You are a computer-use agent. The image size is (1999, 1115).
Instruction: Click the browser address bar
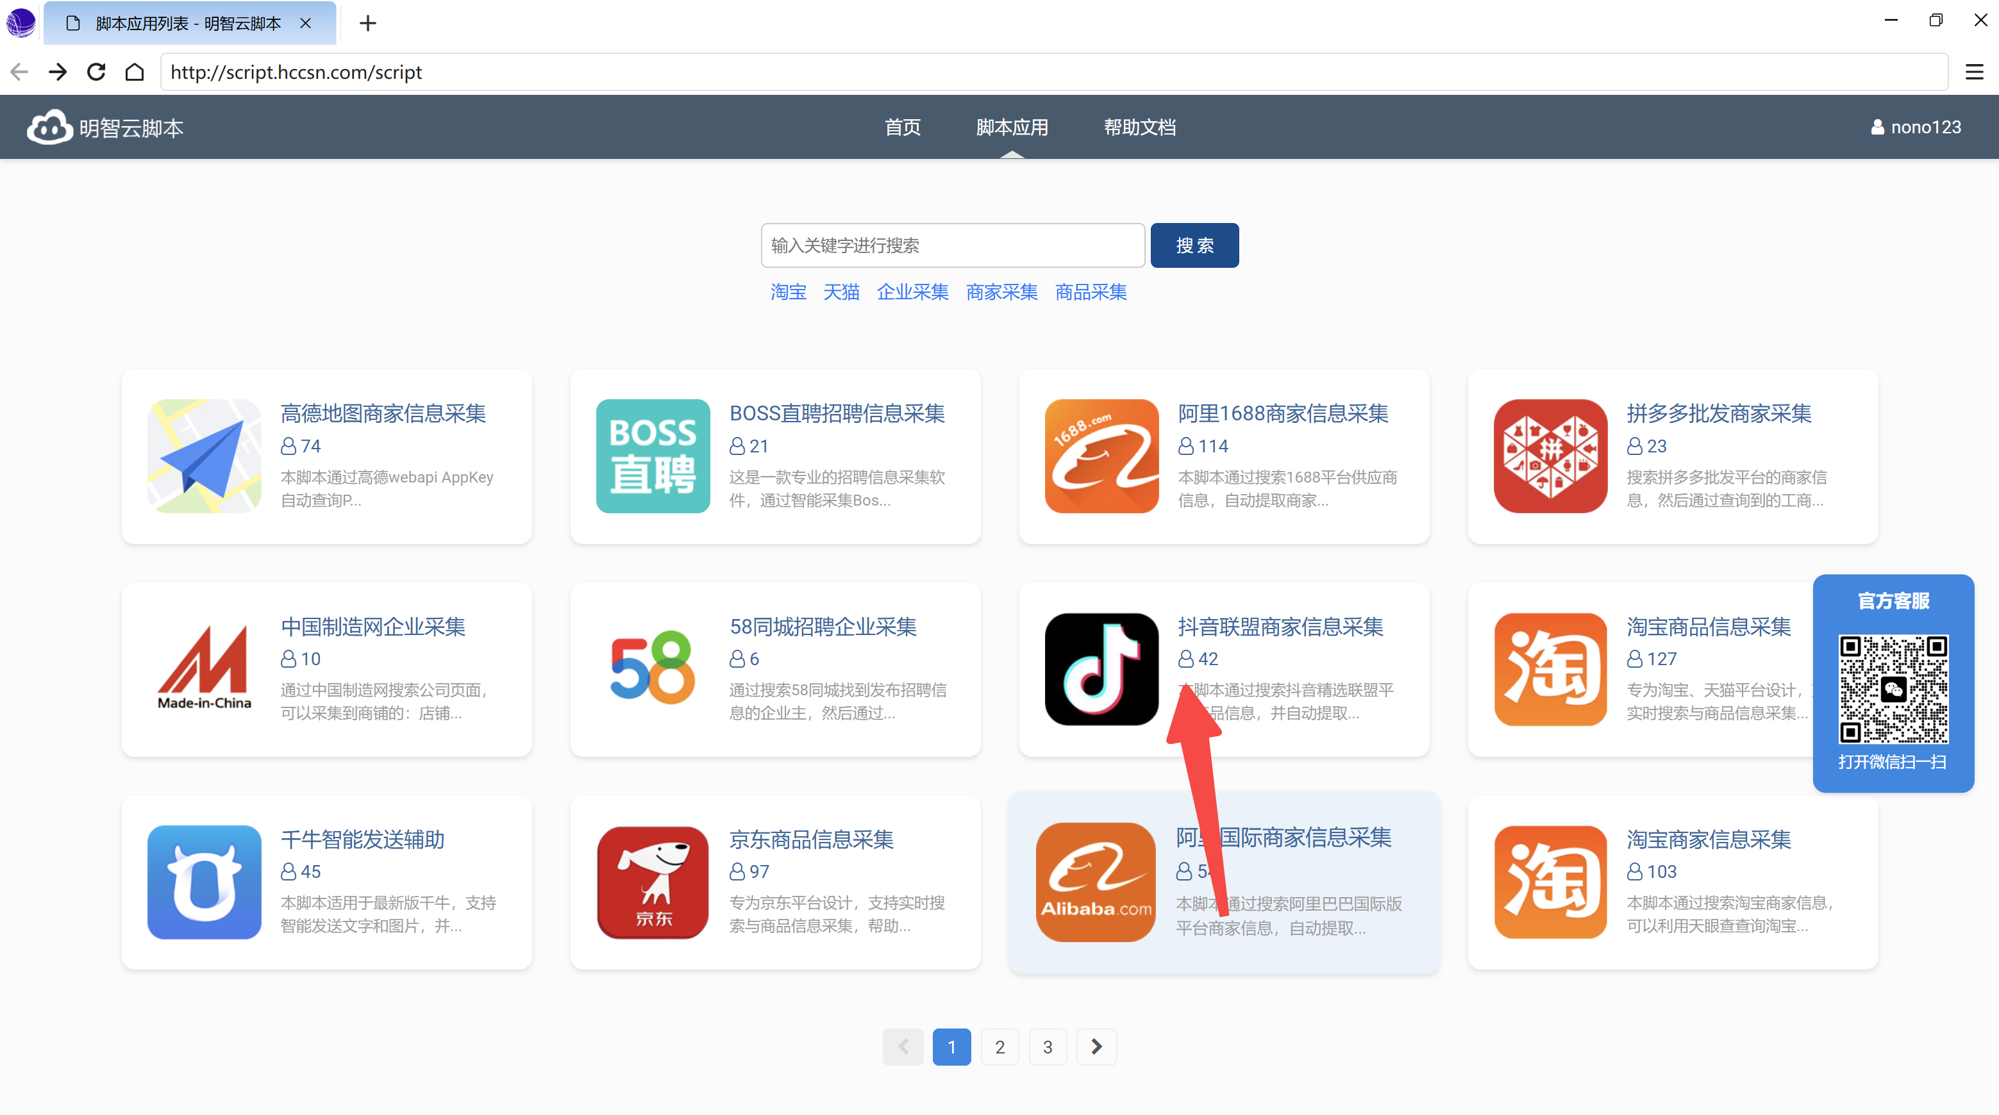coord(1054,72)
